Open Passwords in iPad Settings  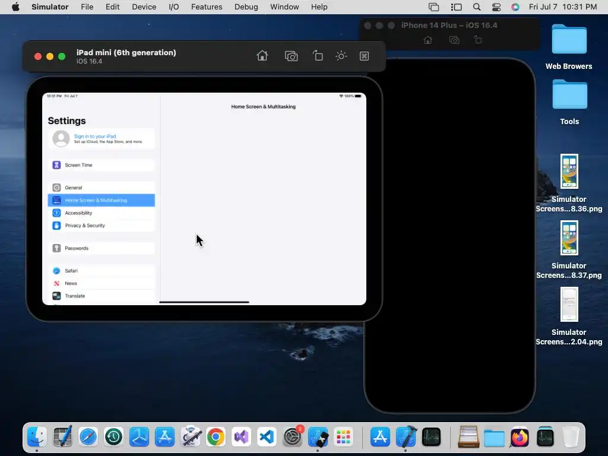point(101,248)
